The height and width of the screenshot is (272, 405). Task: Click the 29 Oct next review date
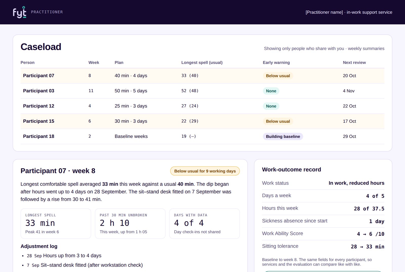click(349, 136)
